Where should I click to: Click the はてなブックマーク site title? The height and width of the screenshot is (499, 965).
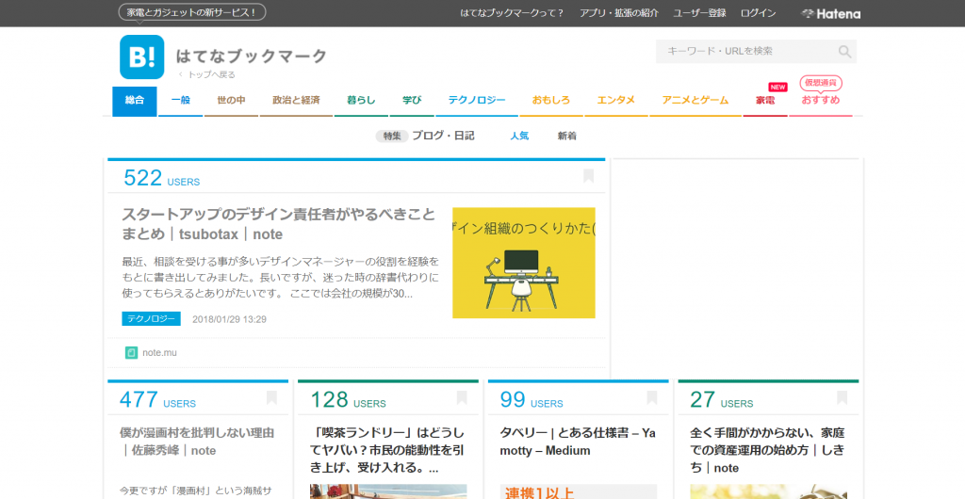tap(251, 56)
